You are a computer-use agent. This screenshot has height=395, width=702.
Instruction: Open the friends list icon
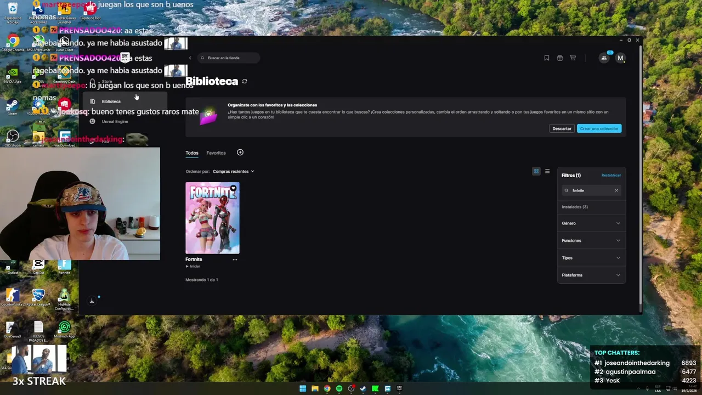click(604, 58)
